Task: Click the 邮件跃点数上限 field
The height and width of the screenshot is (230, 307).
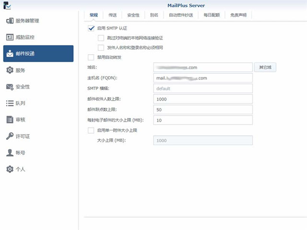Action: (203, 110)
